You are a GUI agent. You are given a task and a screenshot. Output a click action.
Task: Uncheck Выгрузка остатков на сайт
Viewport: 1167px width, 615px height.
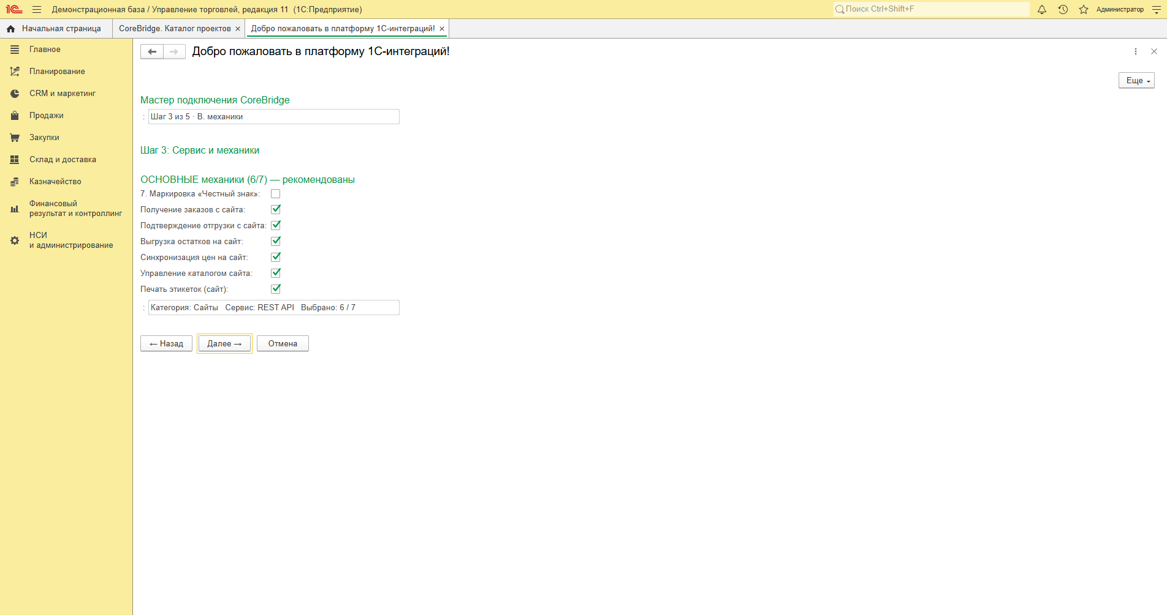pos(276,241)
